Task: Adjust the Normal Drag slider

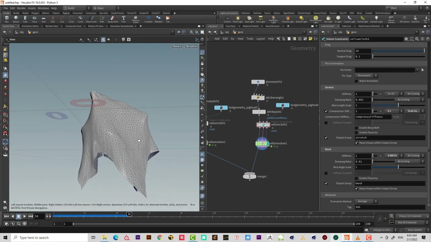Action: 398,51
